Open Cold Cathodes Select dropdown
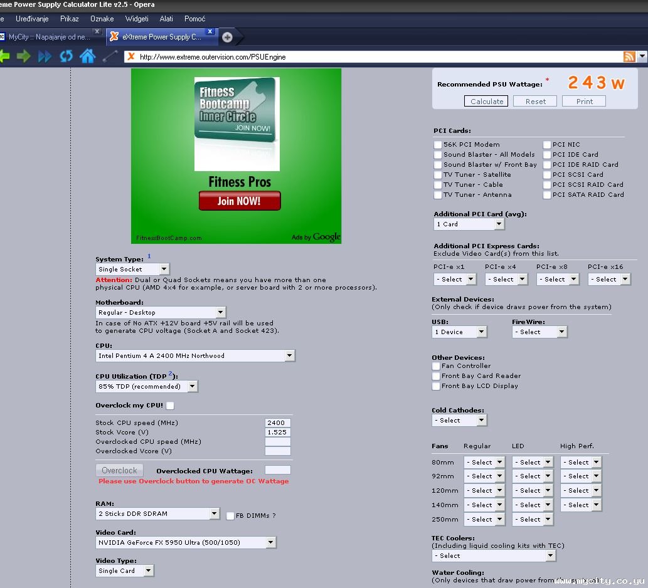 (460, 421)
